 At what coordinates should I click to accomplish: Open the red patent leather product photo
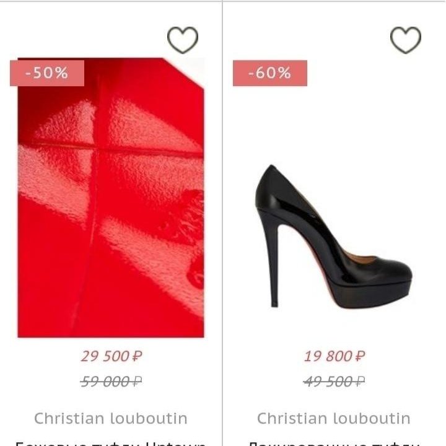(111, 198)
